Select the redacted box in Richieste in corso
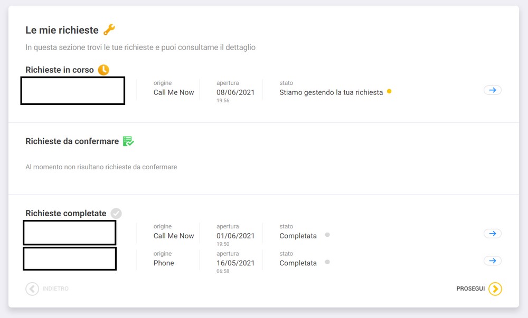528x318 pixels. point(73,91)
